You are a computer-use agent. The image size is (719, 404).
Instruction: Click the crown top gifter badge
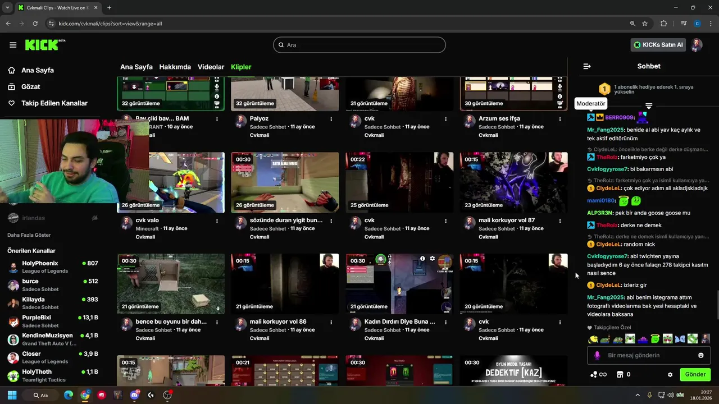coord(599,117)
